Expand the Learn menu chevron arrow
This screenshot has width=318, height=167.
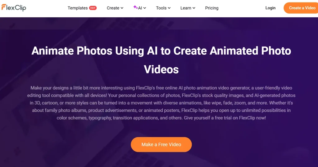click(194, 8)
